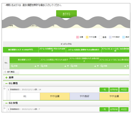This screenshot has width=134, height=116.
Task: Open 結果詳細 for the 男性 entry
Action: click(114, 90)
